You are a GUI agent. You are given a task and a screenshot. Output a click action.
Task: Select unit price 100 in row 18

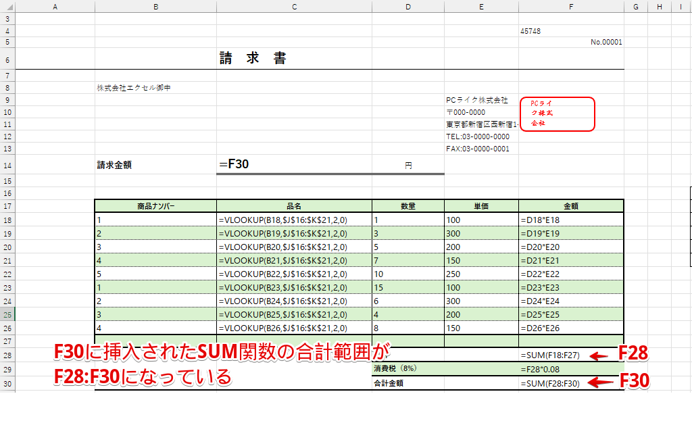click(481, 220)
